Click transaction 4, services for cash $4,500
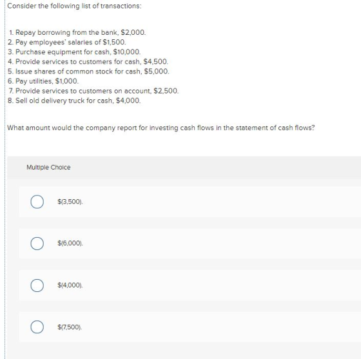Screen dimensions: 361x359 point(88,62)
